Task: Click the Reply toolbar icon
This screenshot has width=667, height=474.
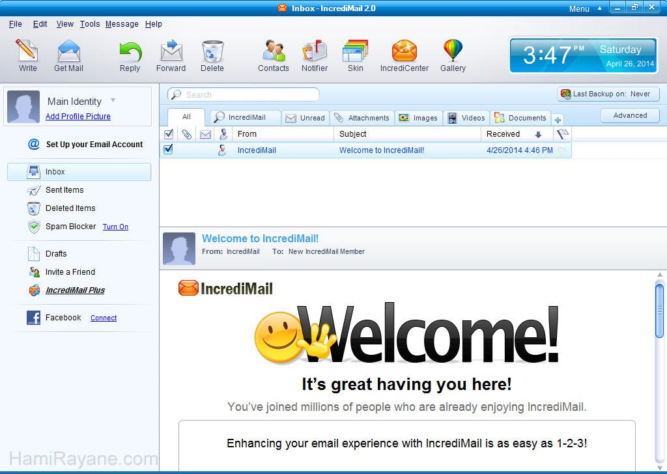Action: [x=130, y=55]
